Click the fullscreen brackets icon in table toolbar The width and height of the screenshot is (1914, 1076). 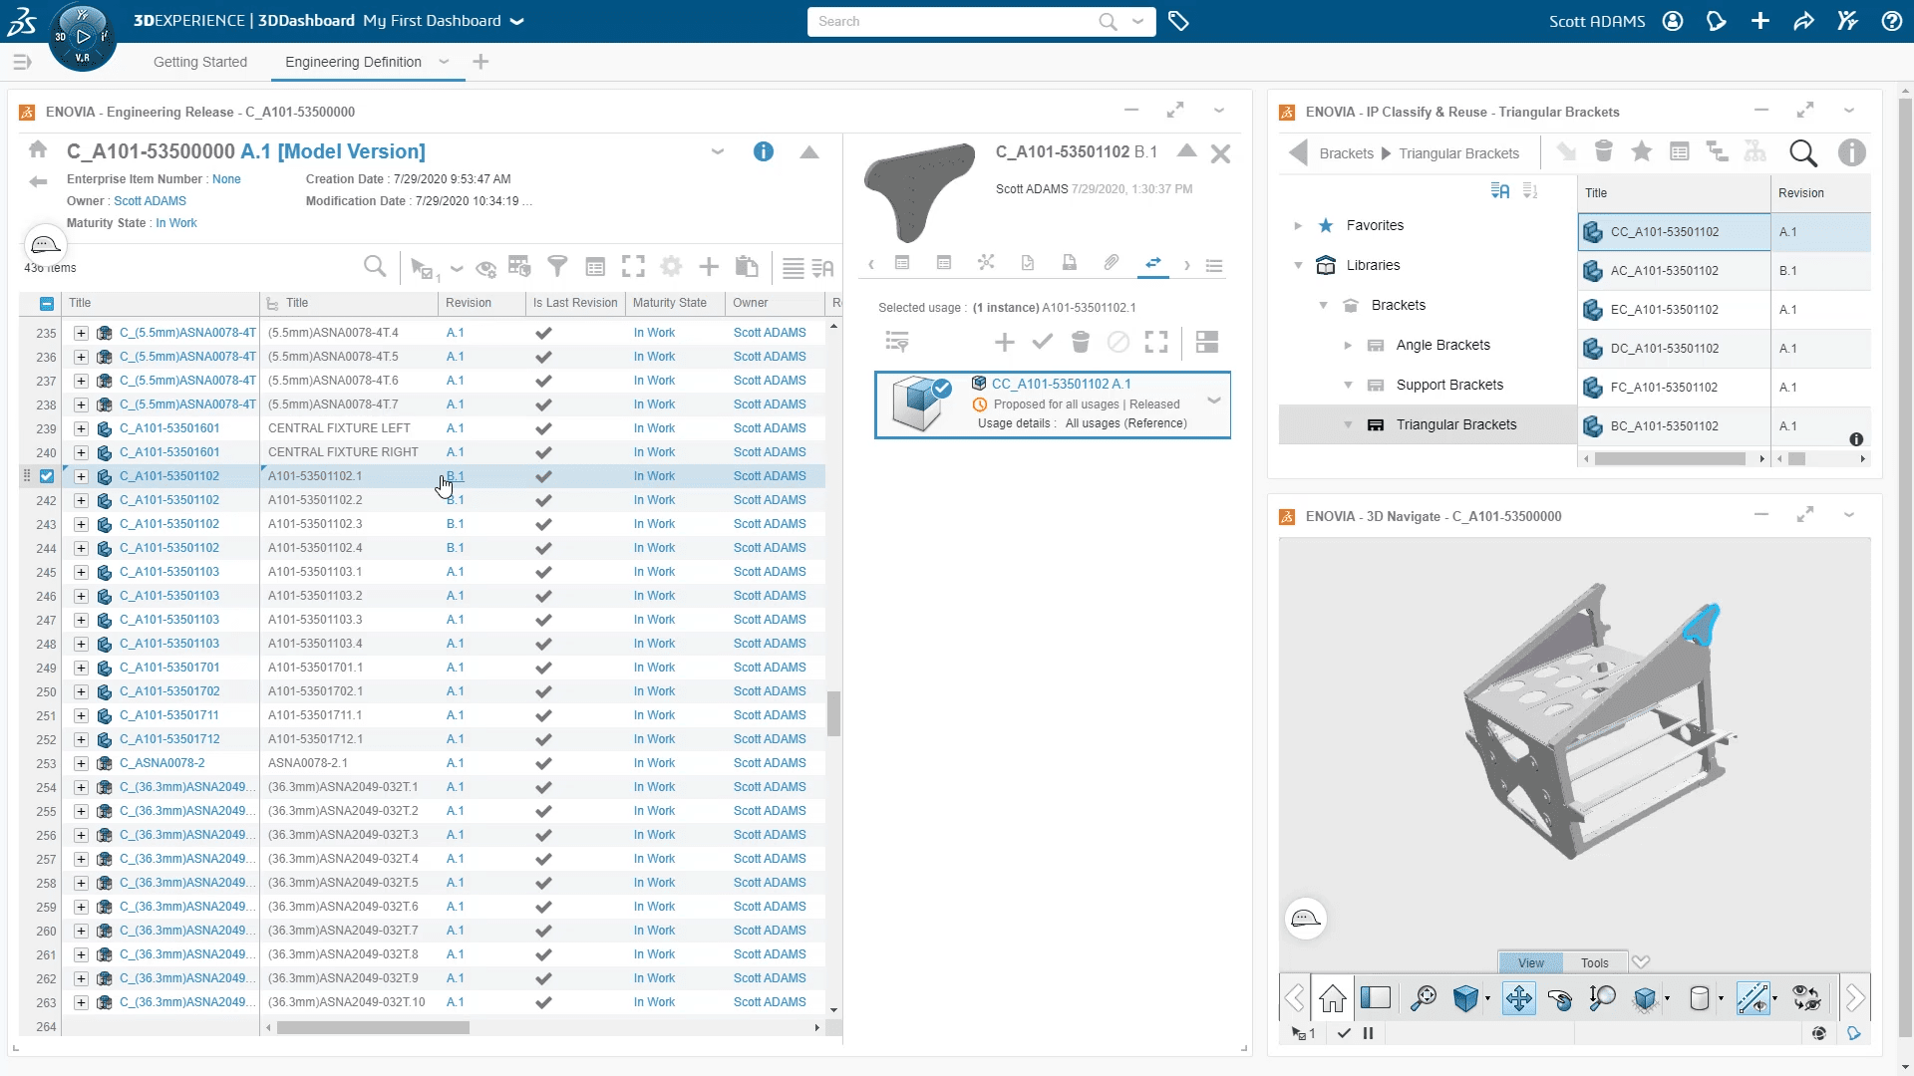[633, 266]
